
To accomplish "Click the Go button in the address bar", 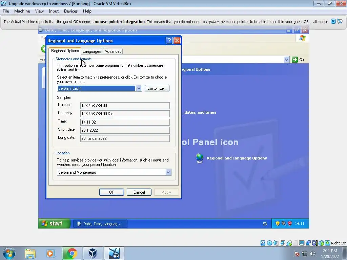I will click(298, 60).
